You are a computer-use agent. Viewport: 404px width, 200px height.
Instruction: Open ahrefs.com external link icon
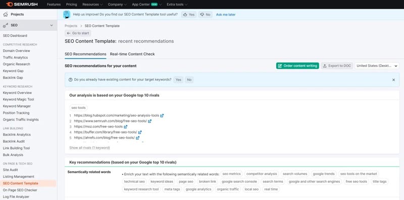(137, 138)
